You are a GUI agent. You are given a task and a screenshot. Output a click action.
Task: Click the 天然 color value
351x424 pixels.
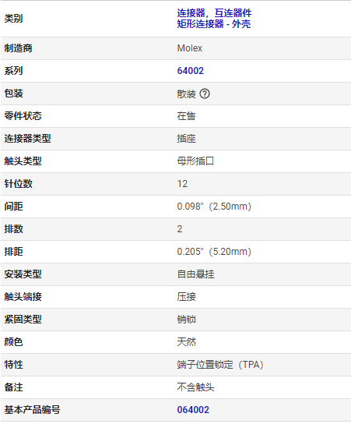186,342
